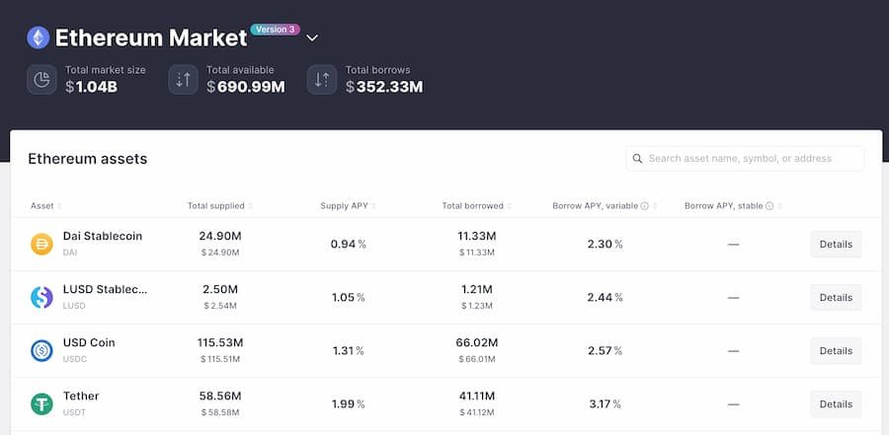Sort by Borrow APY, stable column
889x435 pixels.
tap(734, 206)
